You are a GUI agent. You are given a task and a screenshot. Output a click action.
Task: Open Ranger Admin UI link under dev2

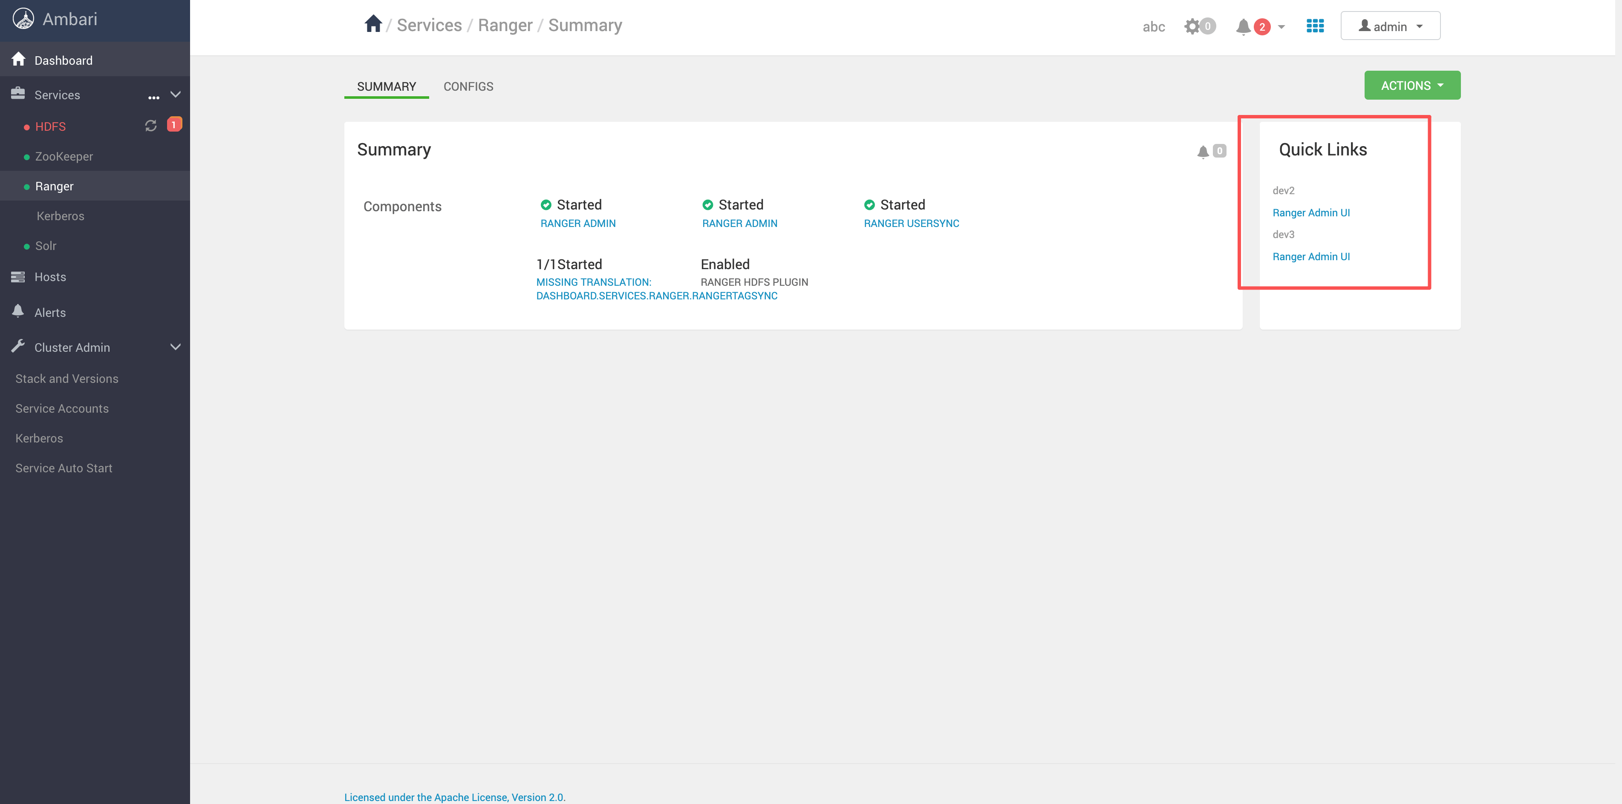[x=1311, y=212]
